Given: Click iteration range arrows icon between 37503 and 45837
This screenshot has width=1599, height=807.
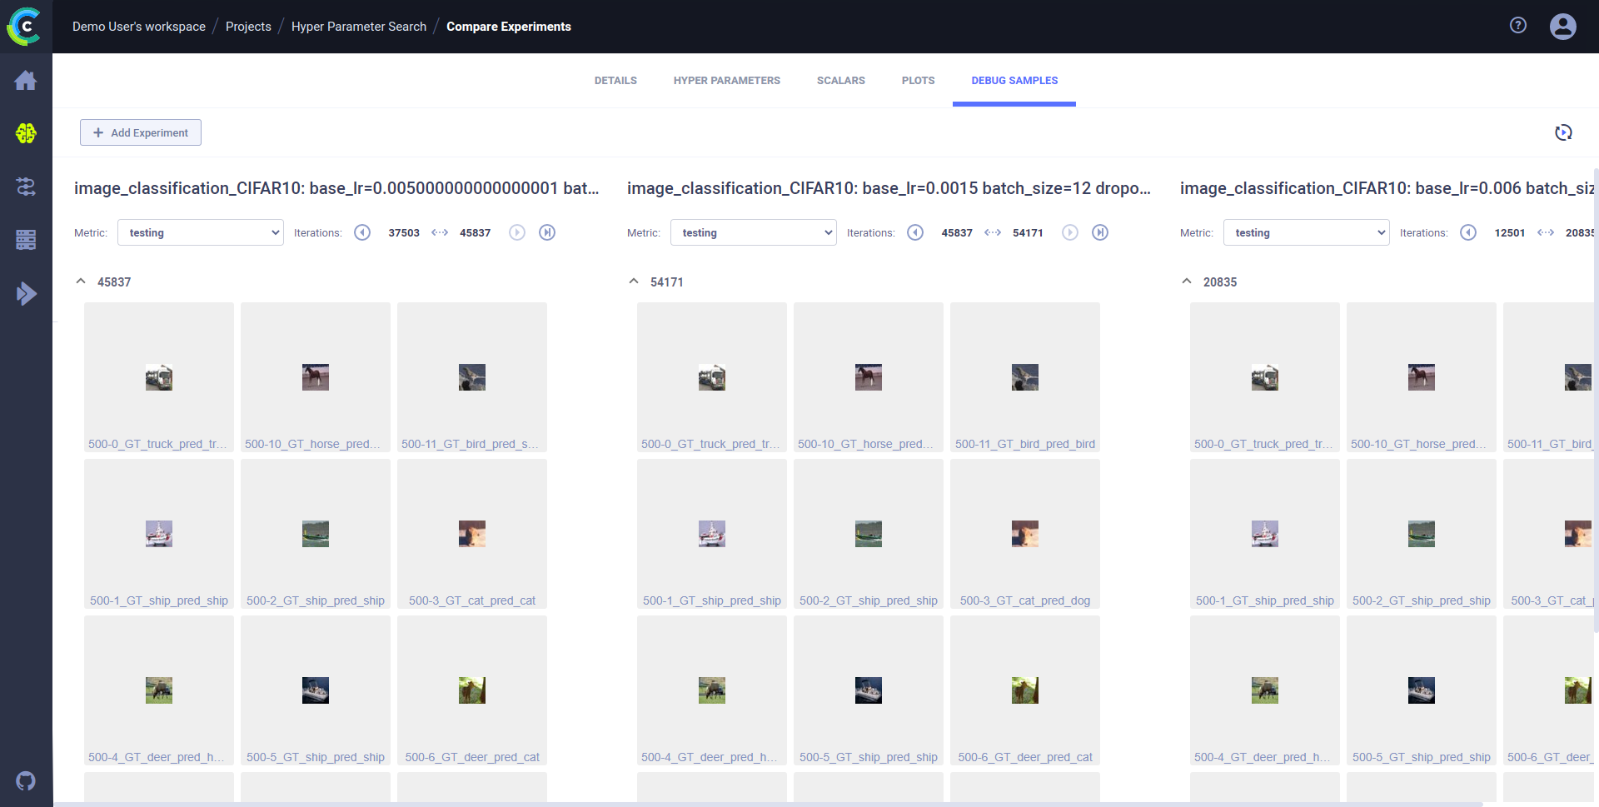Looking at the screenshot, I should click(x=440, y=232).
